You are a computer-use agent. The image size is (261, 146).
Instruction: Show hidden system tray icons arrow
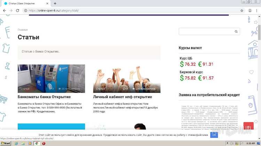coord(227,143)
